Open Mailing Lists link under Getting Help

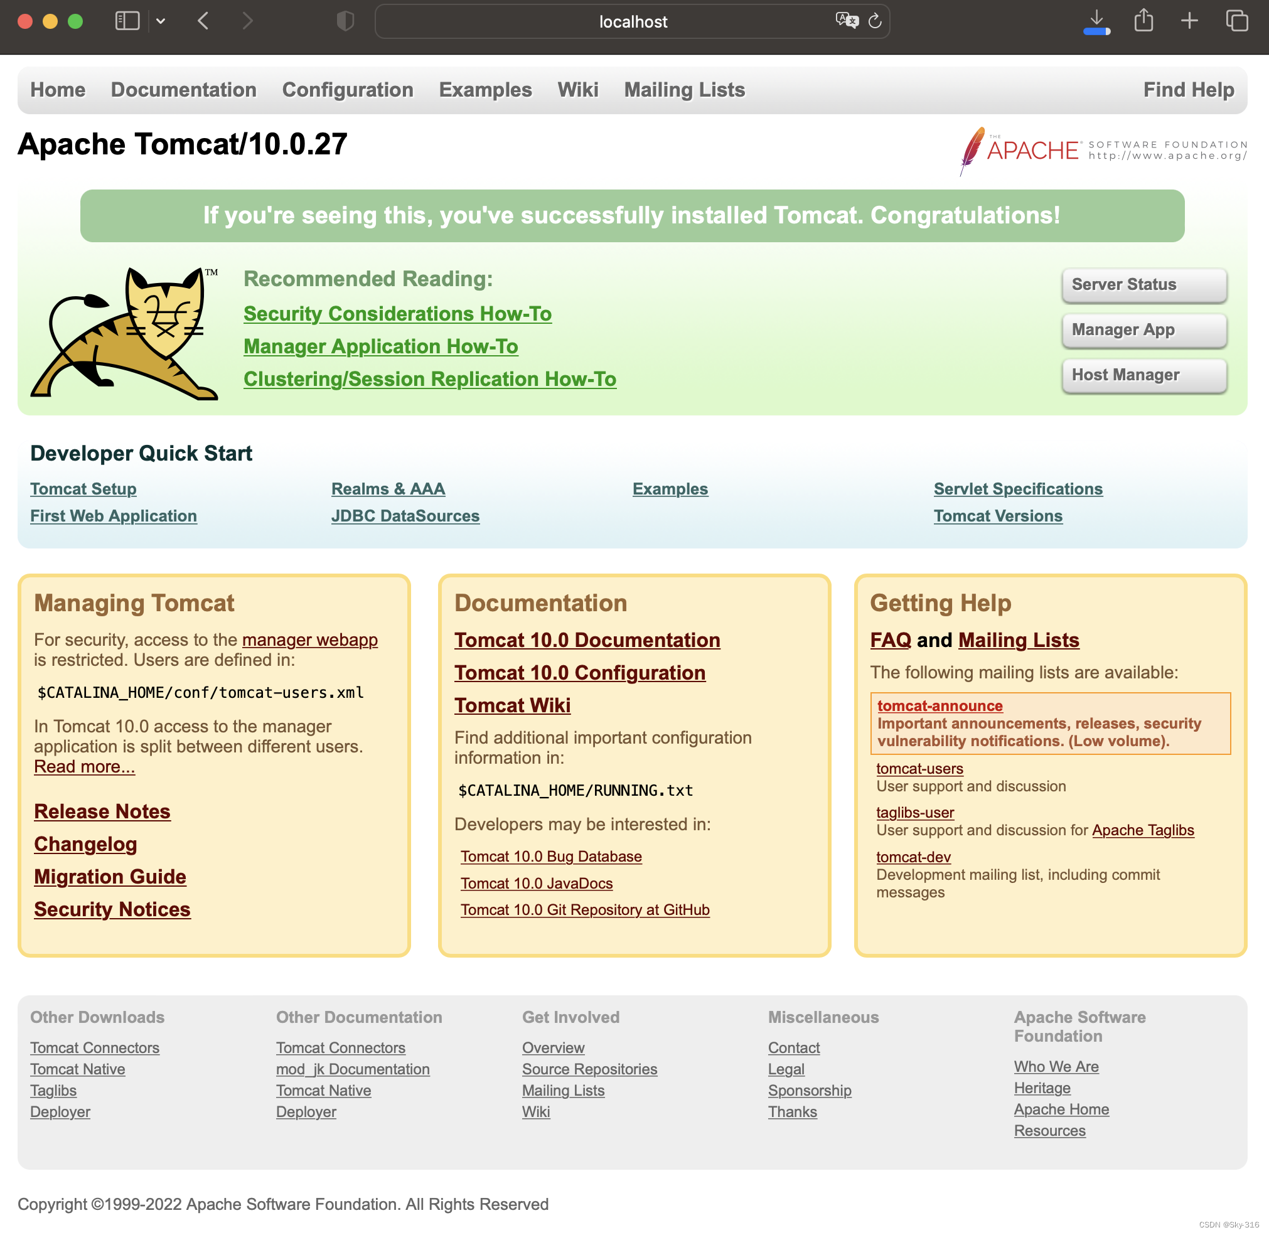1018,640
